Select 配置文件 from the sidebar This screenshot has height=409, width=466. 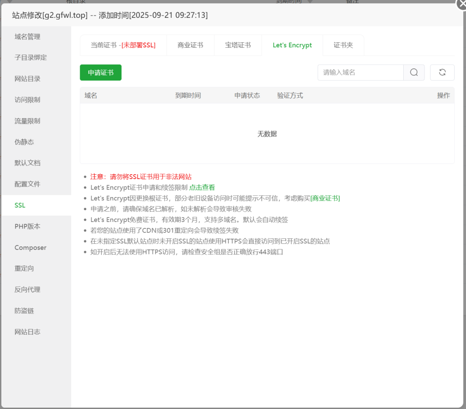click(27, 184)
